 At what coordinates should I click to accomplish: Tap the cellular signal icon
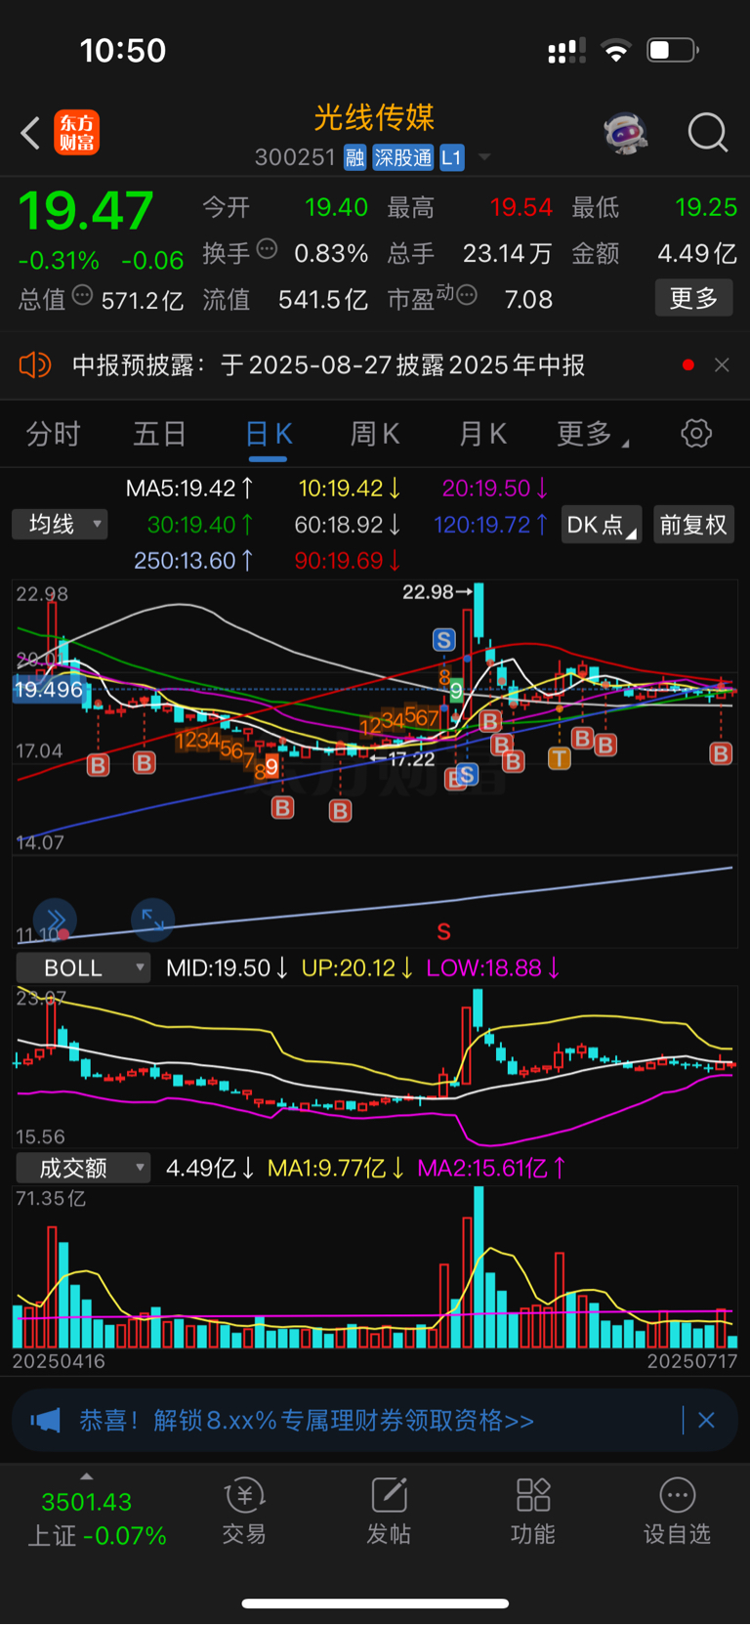click(566, 51)
